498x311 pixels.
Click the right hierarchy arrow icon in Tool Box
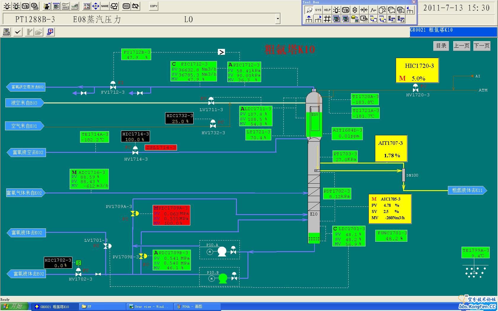coord(318,19)
